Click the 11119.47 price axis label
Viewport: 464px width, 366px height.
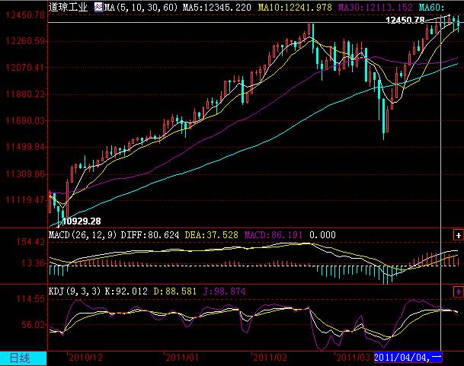[25, 200]
